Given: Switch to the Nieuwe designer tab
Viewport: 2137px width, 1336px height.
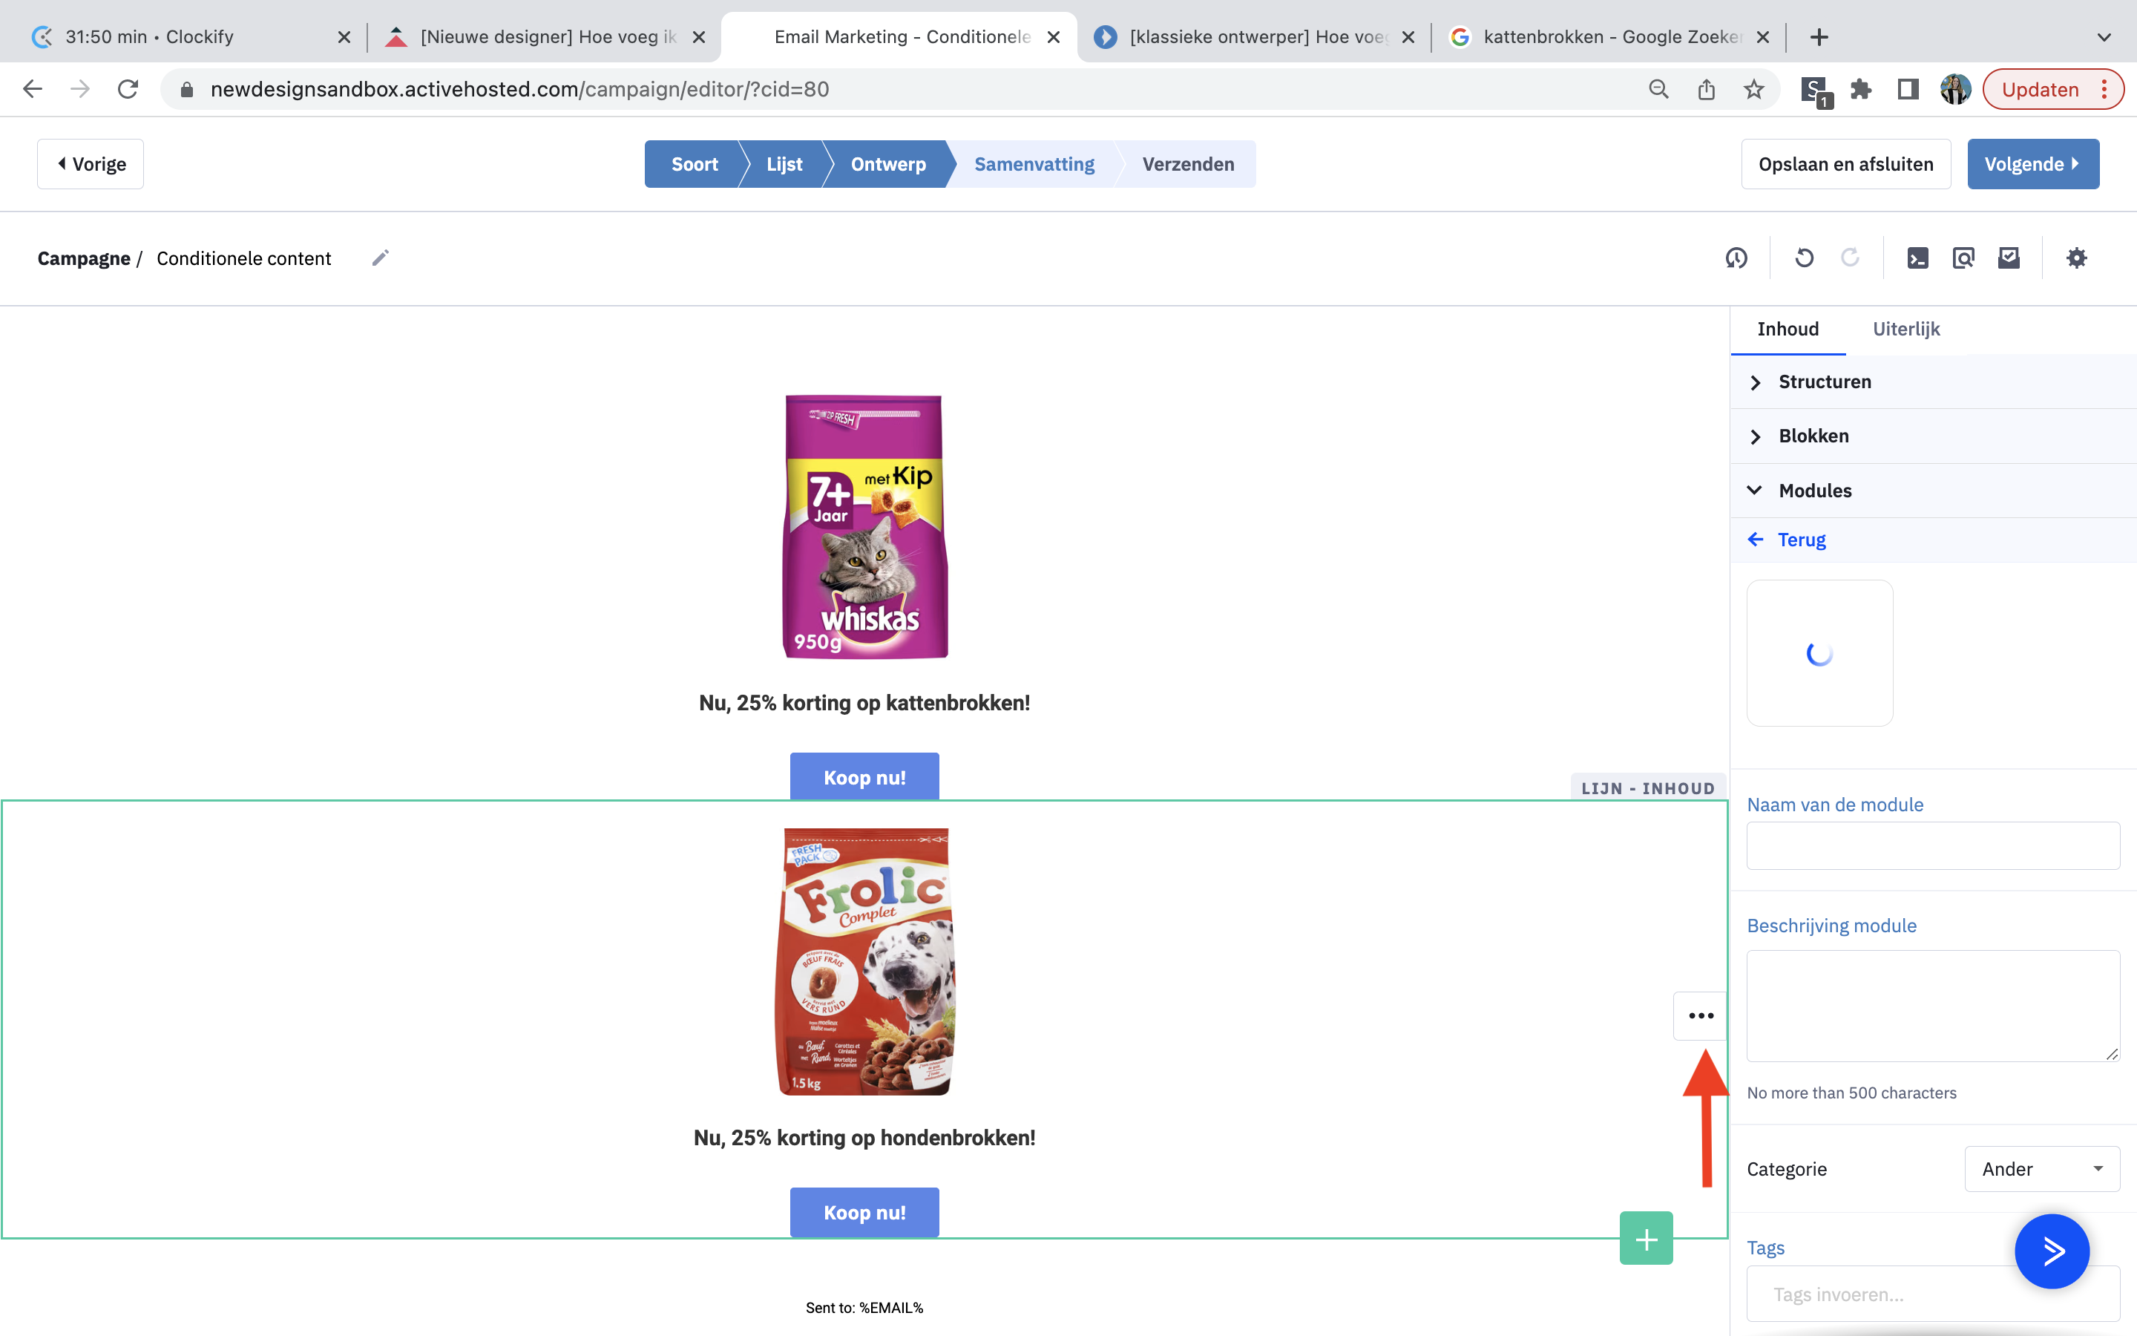Looking at the screenshot, I should click(545, 37).
